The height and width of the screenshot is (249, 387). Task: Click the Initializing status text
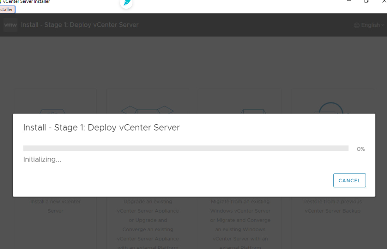point(42,159)
